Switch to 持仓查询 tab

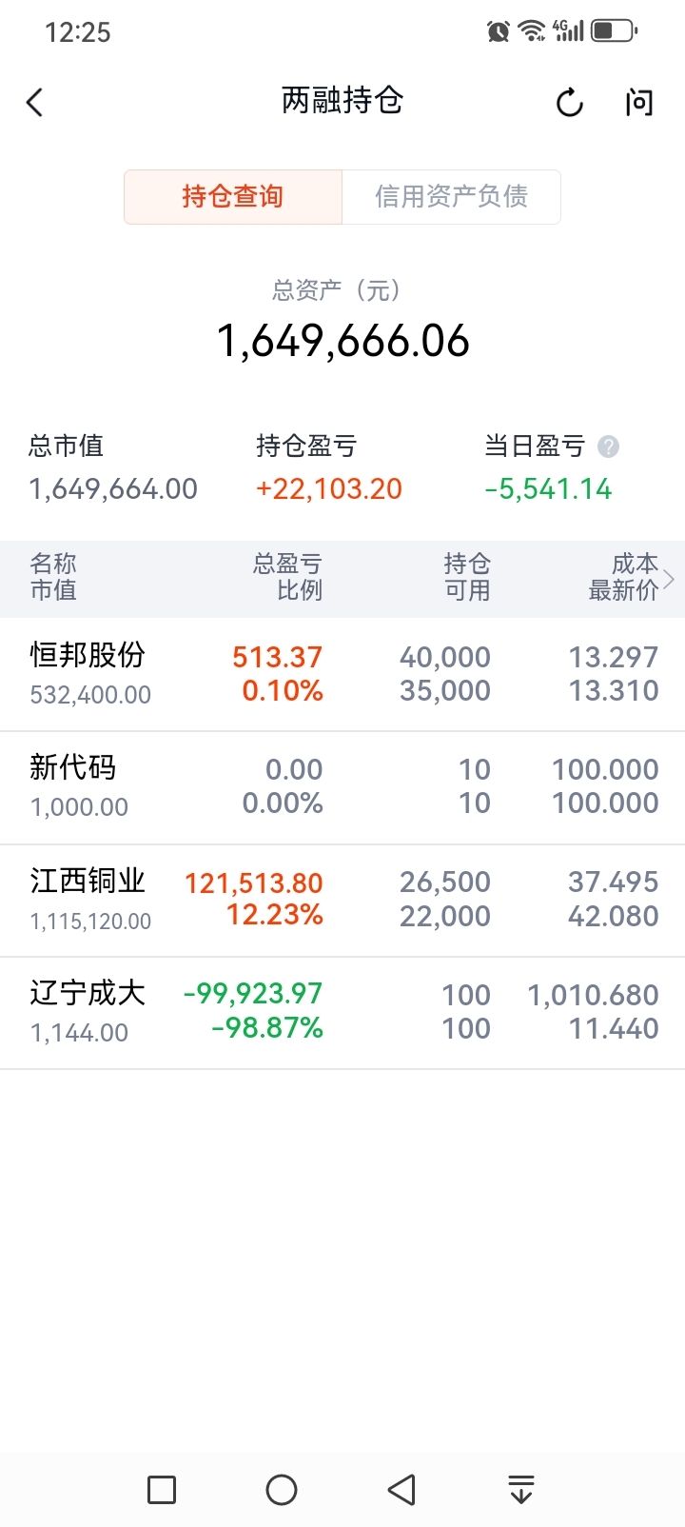[233, 197]
